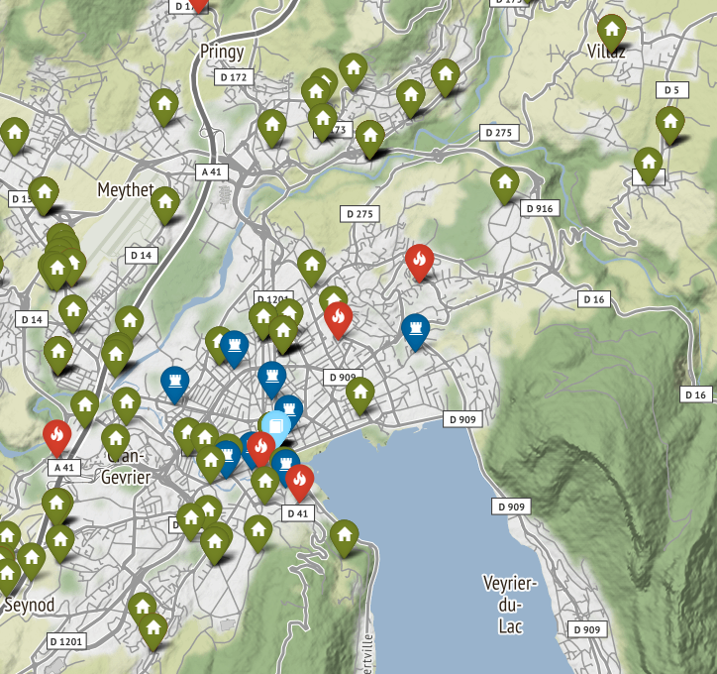Click the Veyrier-du-Lac label

(510, 605)
